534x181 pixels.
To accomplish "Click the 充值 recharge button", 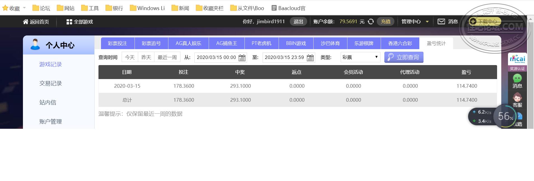I will [385, 22].
